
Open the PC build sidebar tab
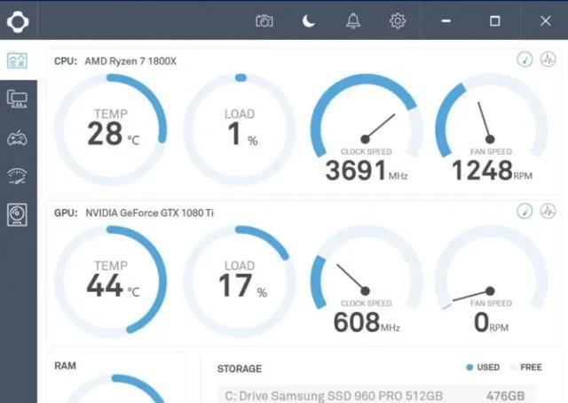pyautogui.click(x=17, y=98)
